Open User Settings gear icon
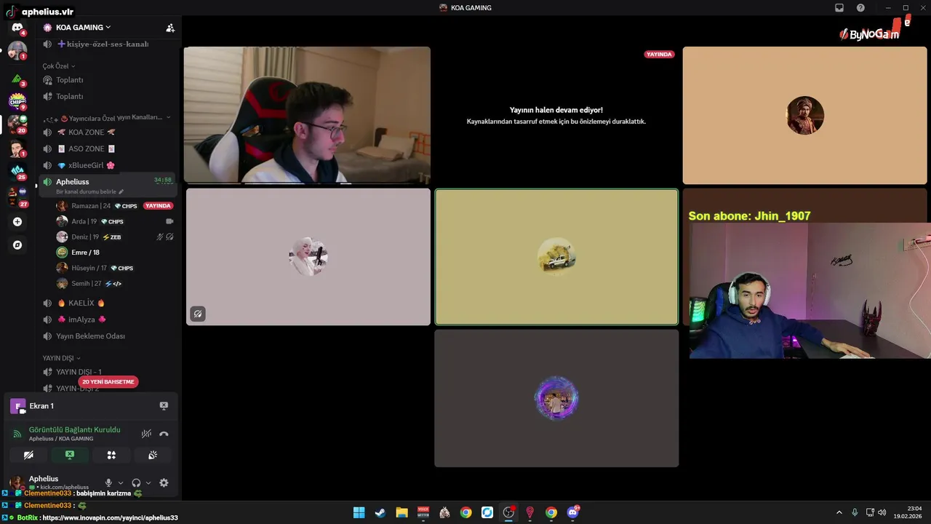 (164, 483)
